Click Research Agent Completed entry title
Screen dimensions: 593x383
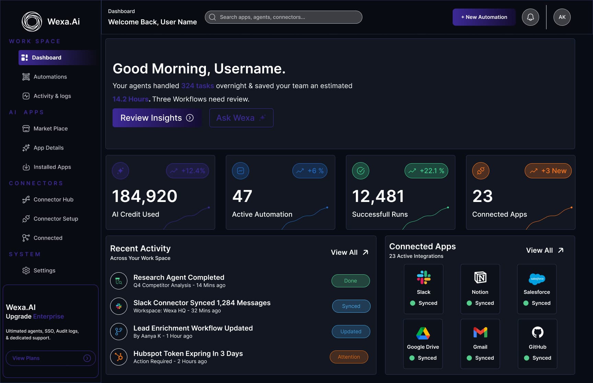179,277
